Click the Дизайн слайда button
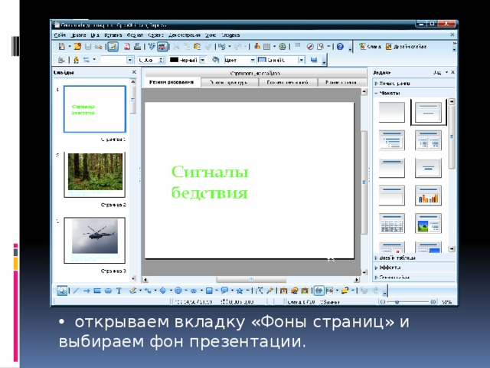The image size is (490, 368). (406, 47)
